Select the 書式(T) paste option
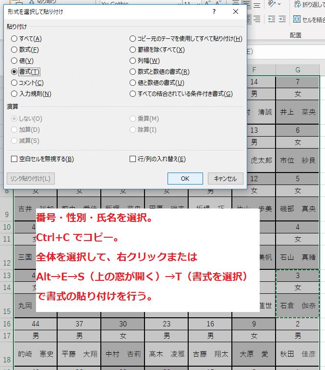The height and width of the screenshot is (370, 325). coord(25,72)
